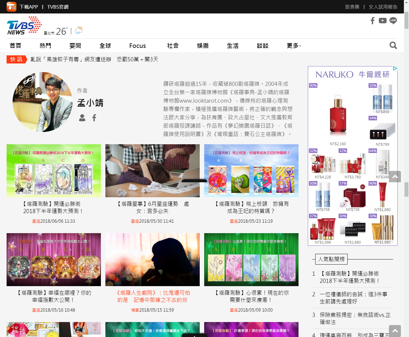Open article title 心很累！現在的你需要什麼來療癒

(x=251, y=296)
